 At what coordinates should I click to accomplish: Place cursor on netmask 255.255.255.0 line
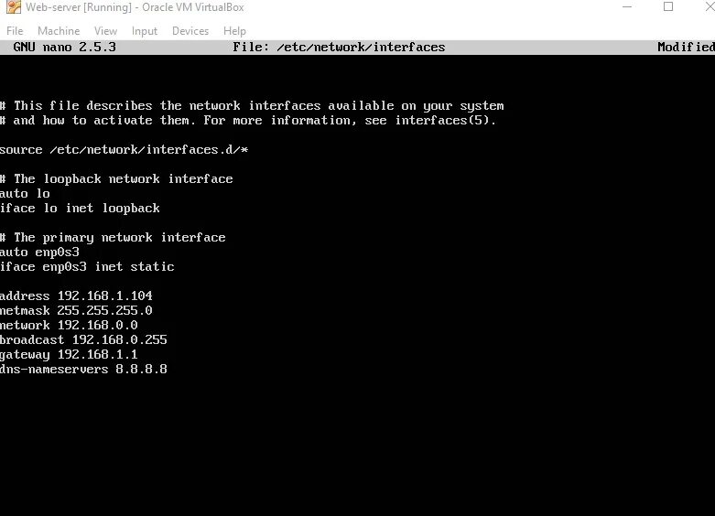(x=76, y=310)
